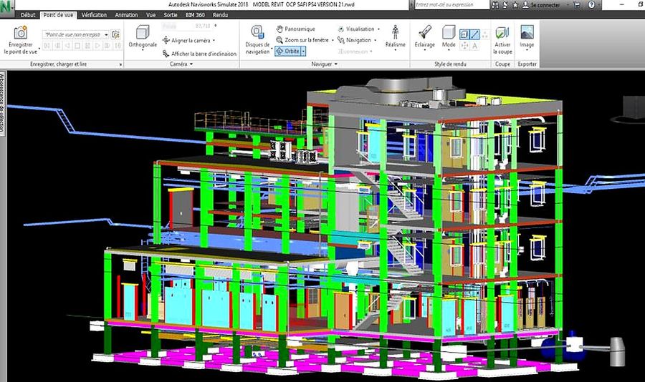Image resolution: width=645 pixels, height=382 pixels.
Task: Click the edit viewpoint icon beside viewpoint combo
Action: tap(115, 34)
